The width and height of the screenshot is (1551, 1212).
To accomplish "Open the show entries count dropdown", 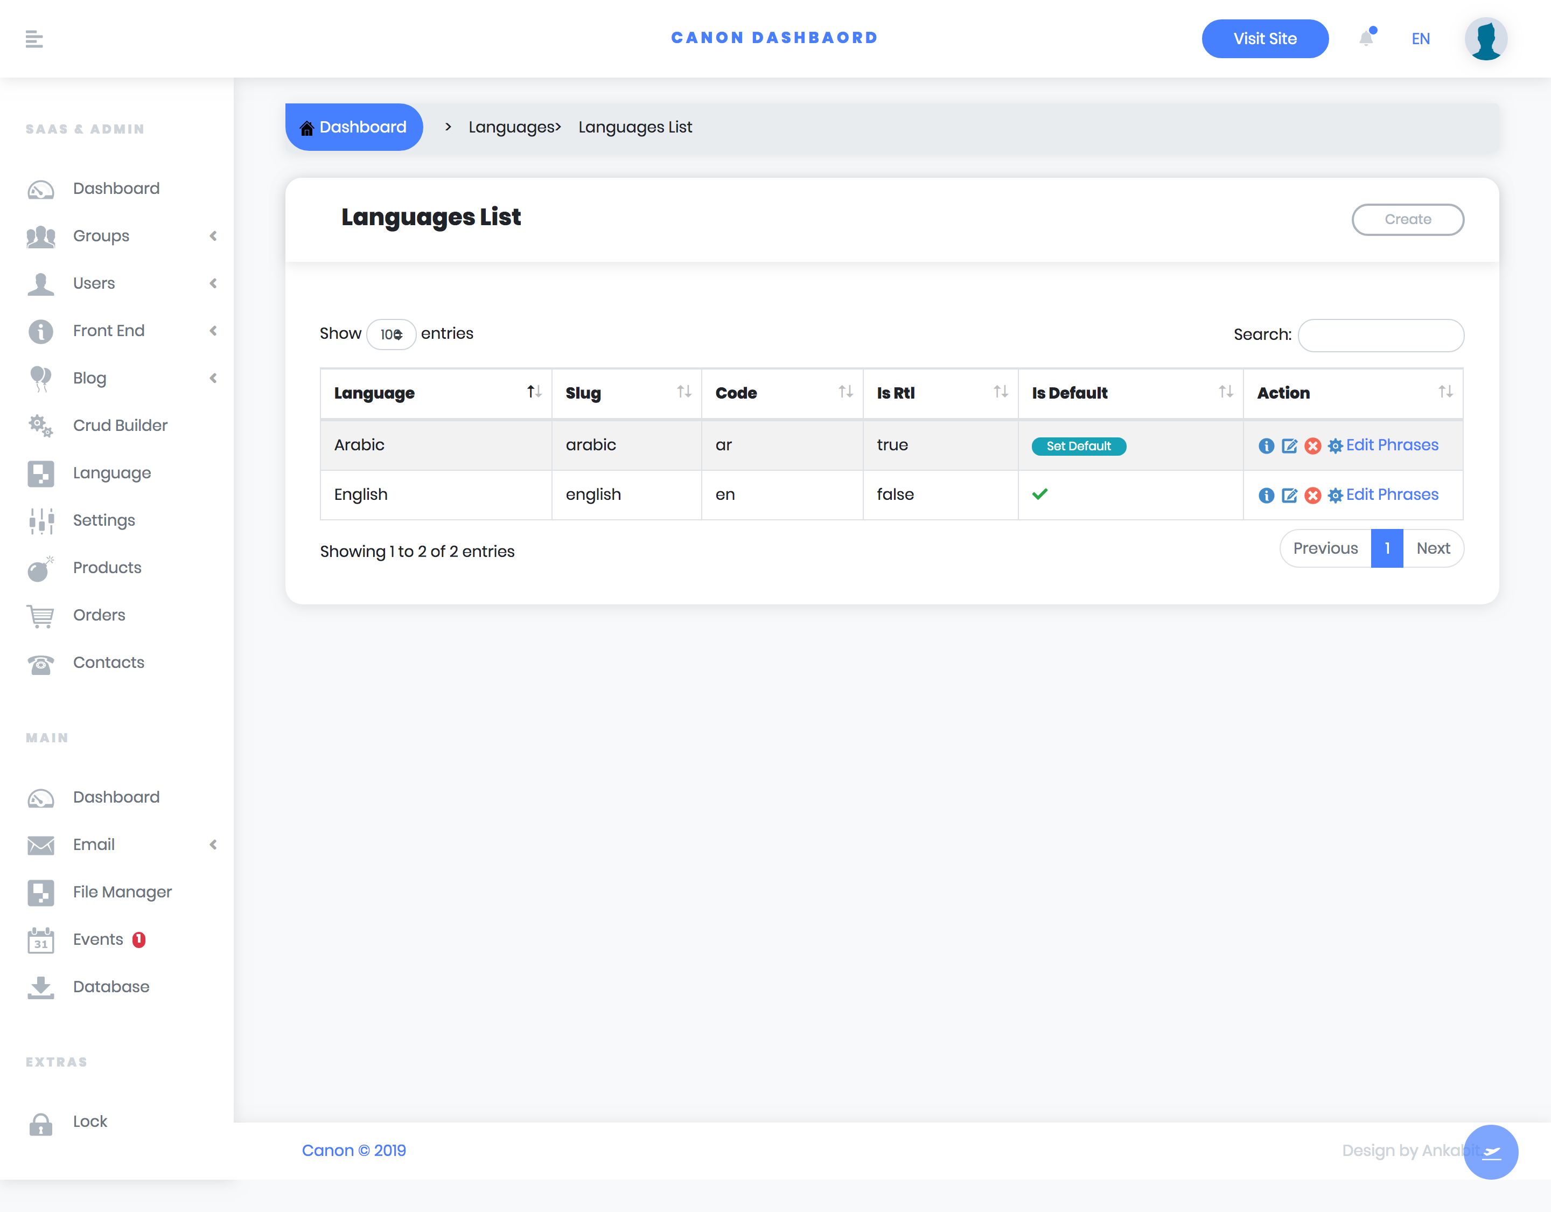I will click(392, 335).
